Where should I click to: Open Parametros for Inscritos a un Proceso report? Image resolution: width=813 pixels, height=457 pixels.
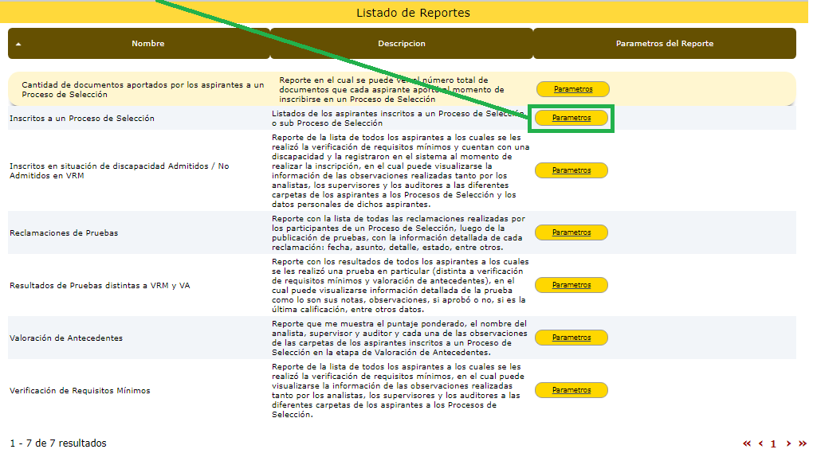571,118
